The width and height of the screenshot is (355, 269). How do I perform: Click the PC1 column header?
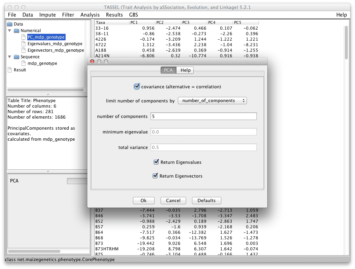[142, 22]
